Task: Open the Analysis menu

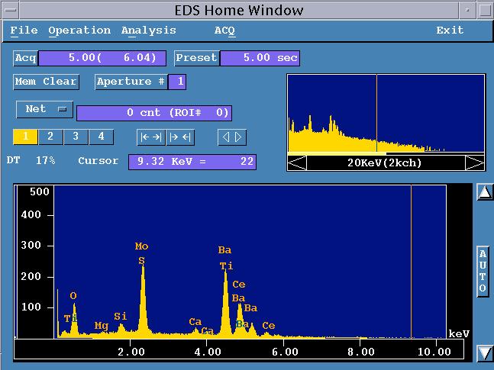Action: coord(148,31)
